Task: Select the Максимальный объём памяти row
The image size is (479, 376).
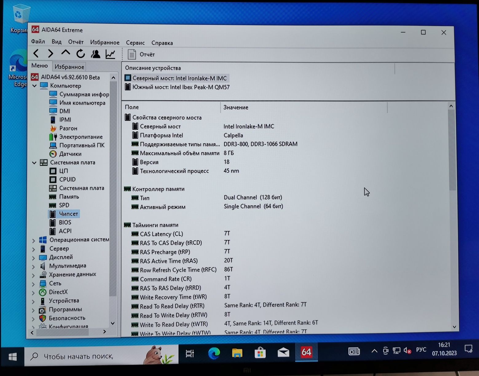Action: 183,153
